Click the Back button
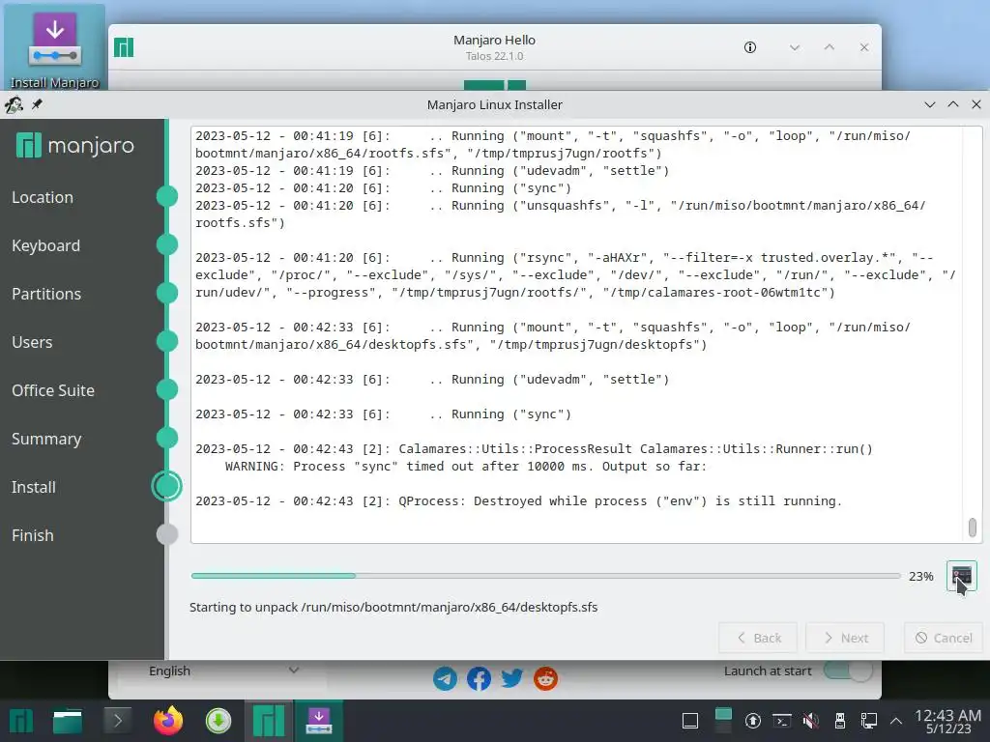The image size is (990, 742). (x=758, y=638)
